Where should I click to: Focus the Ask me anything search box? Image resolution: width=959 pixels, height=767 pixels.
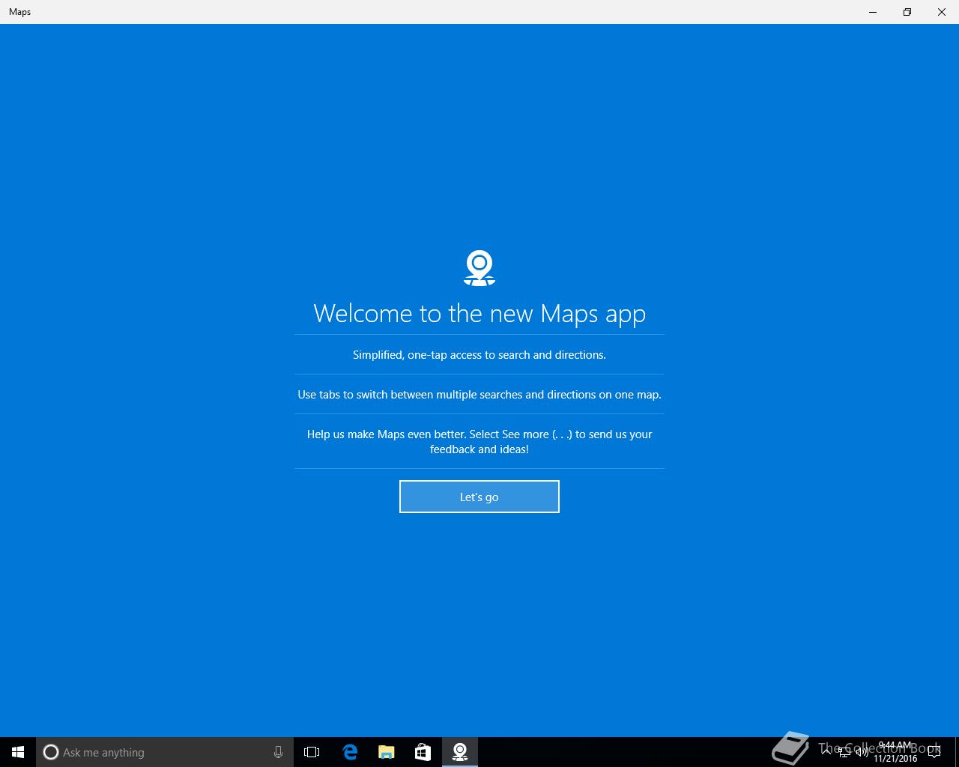165,752
